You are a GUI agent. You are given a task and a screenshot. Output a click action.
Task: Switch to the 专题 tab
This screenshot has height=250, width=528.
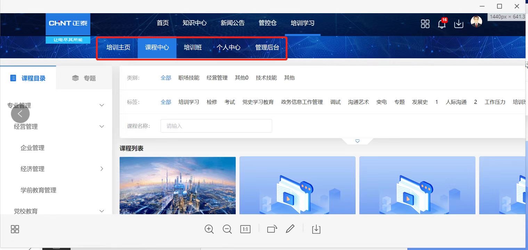(x=84, y=78)
